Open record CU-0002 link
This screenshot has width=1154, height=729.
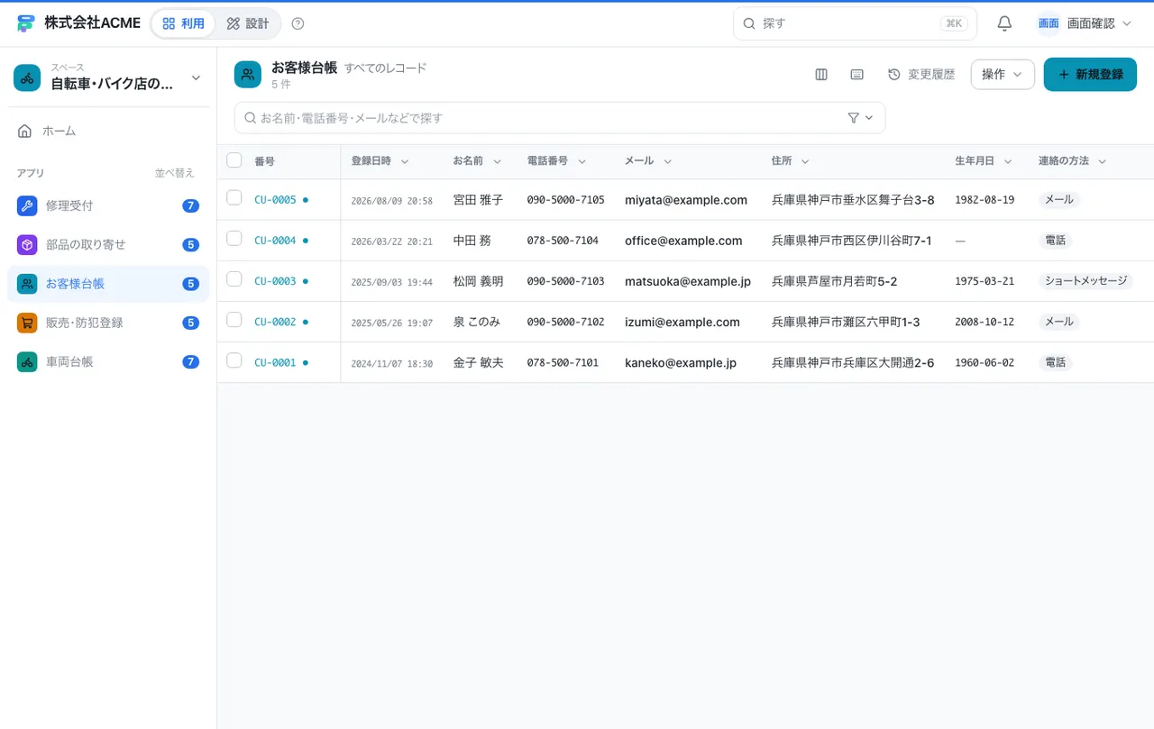click(275, 322)
